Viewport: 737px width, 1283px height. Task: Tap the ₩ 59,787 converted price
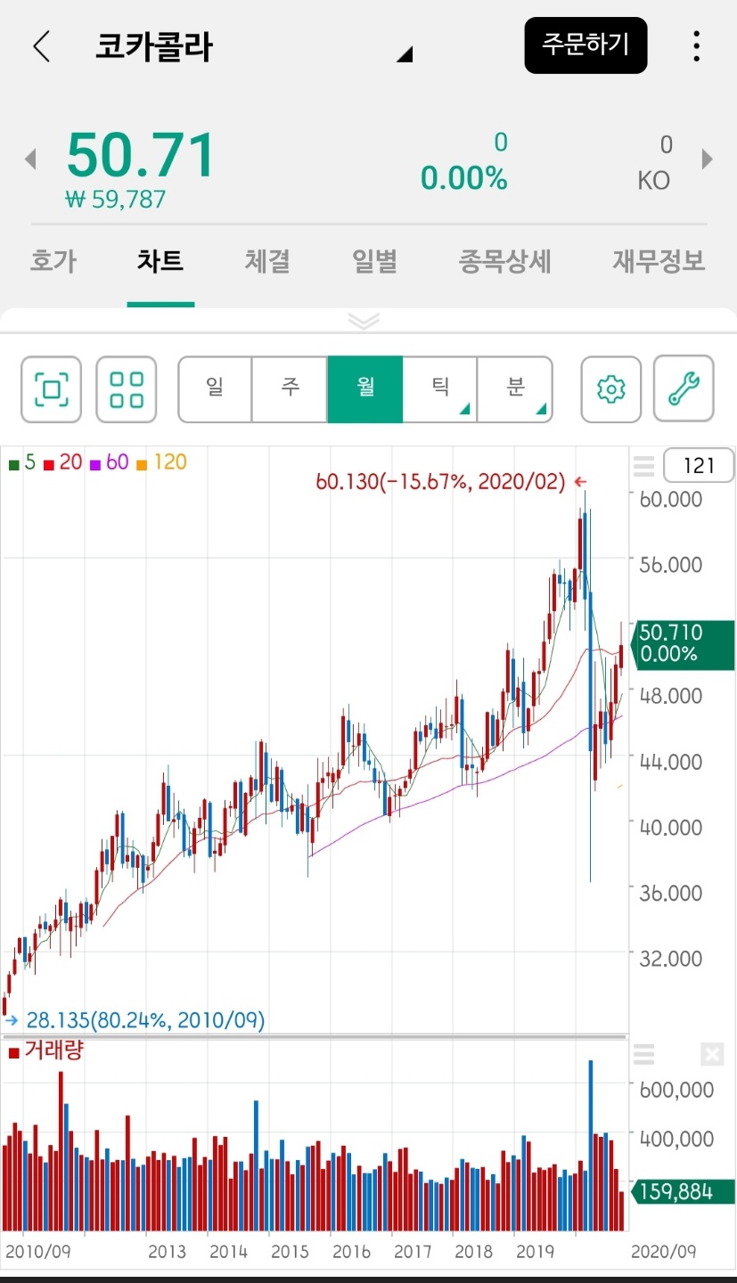point(116,199)
